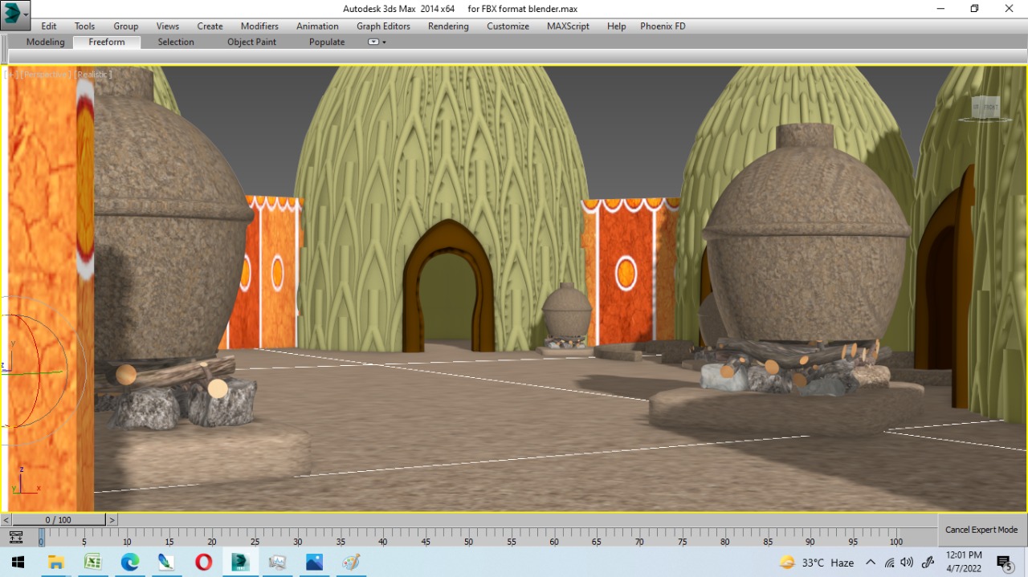Expand hidden icons chevron in system tray
Screen dimensions: 1028x577
pos(871,562)
